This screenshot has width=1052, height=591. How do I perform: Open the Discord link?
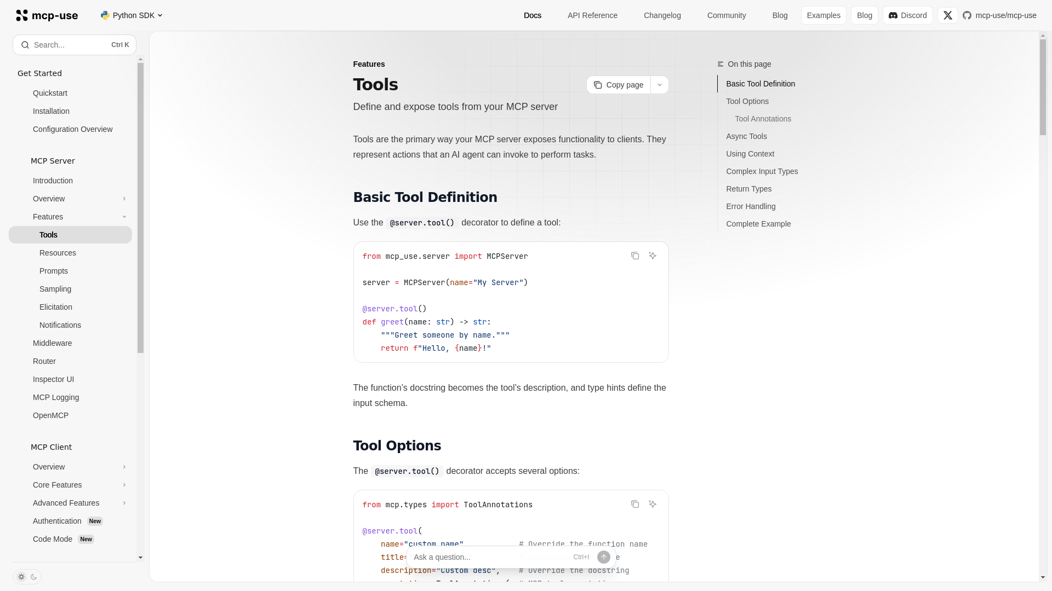[907, 15]
